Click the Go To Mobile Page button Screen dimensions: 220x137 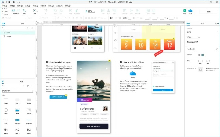(x=58, y=97)
